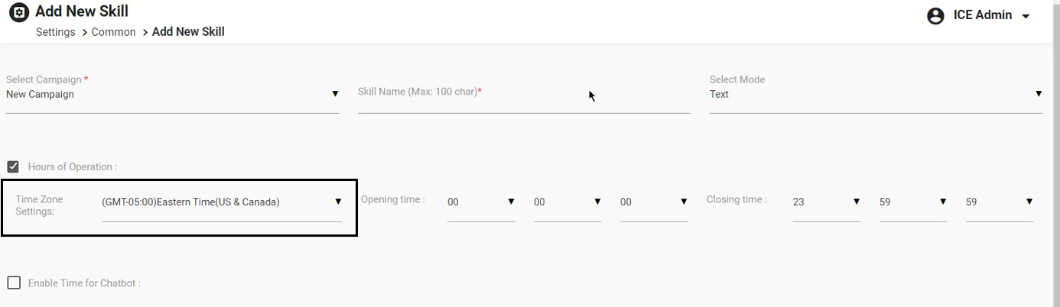The width and height of the screenshot is (1060, 307).
Task: Click the Hours of Operation label
Action: point(73,167)
